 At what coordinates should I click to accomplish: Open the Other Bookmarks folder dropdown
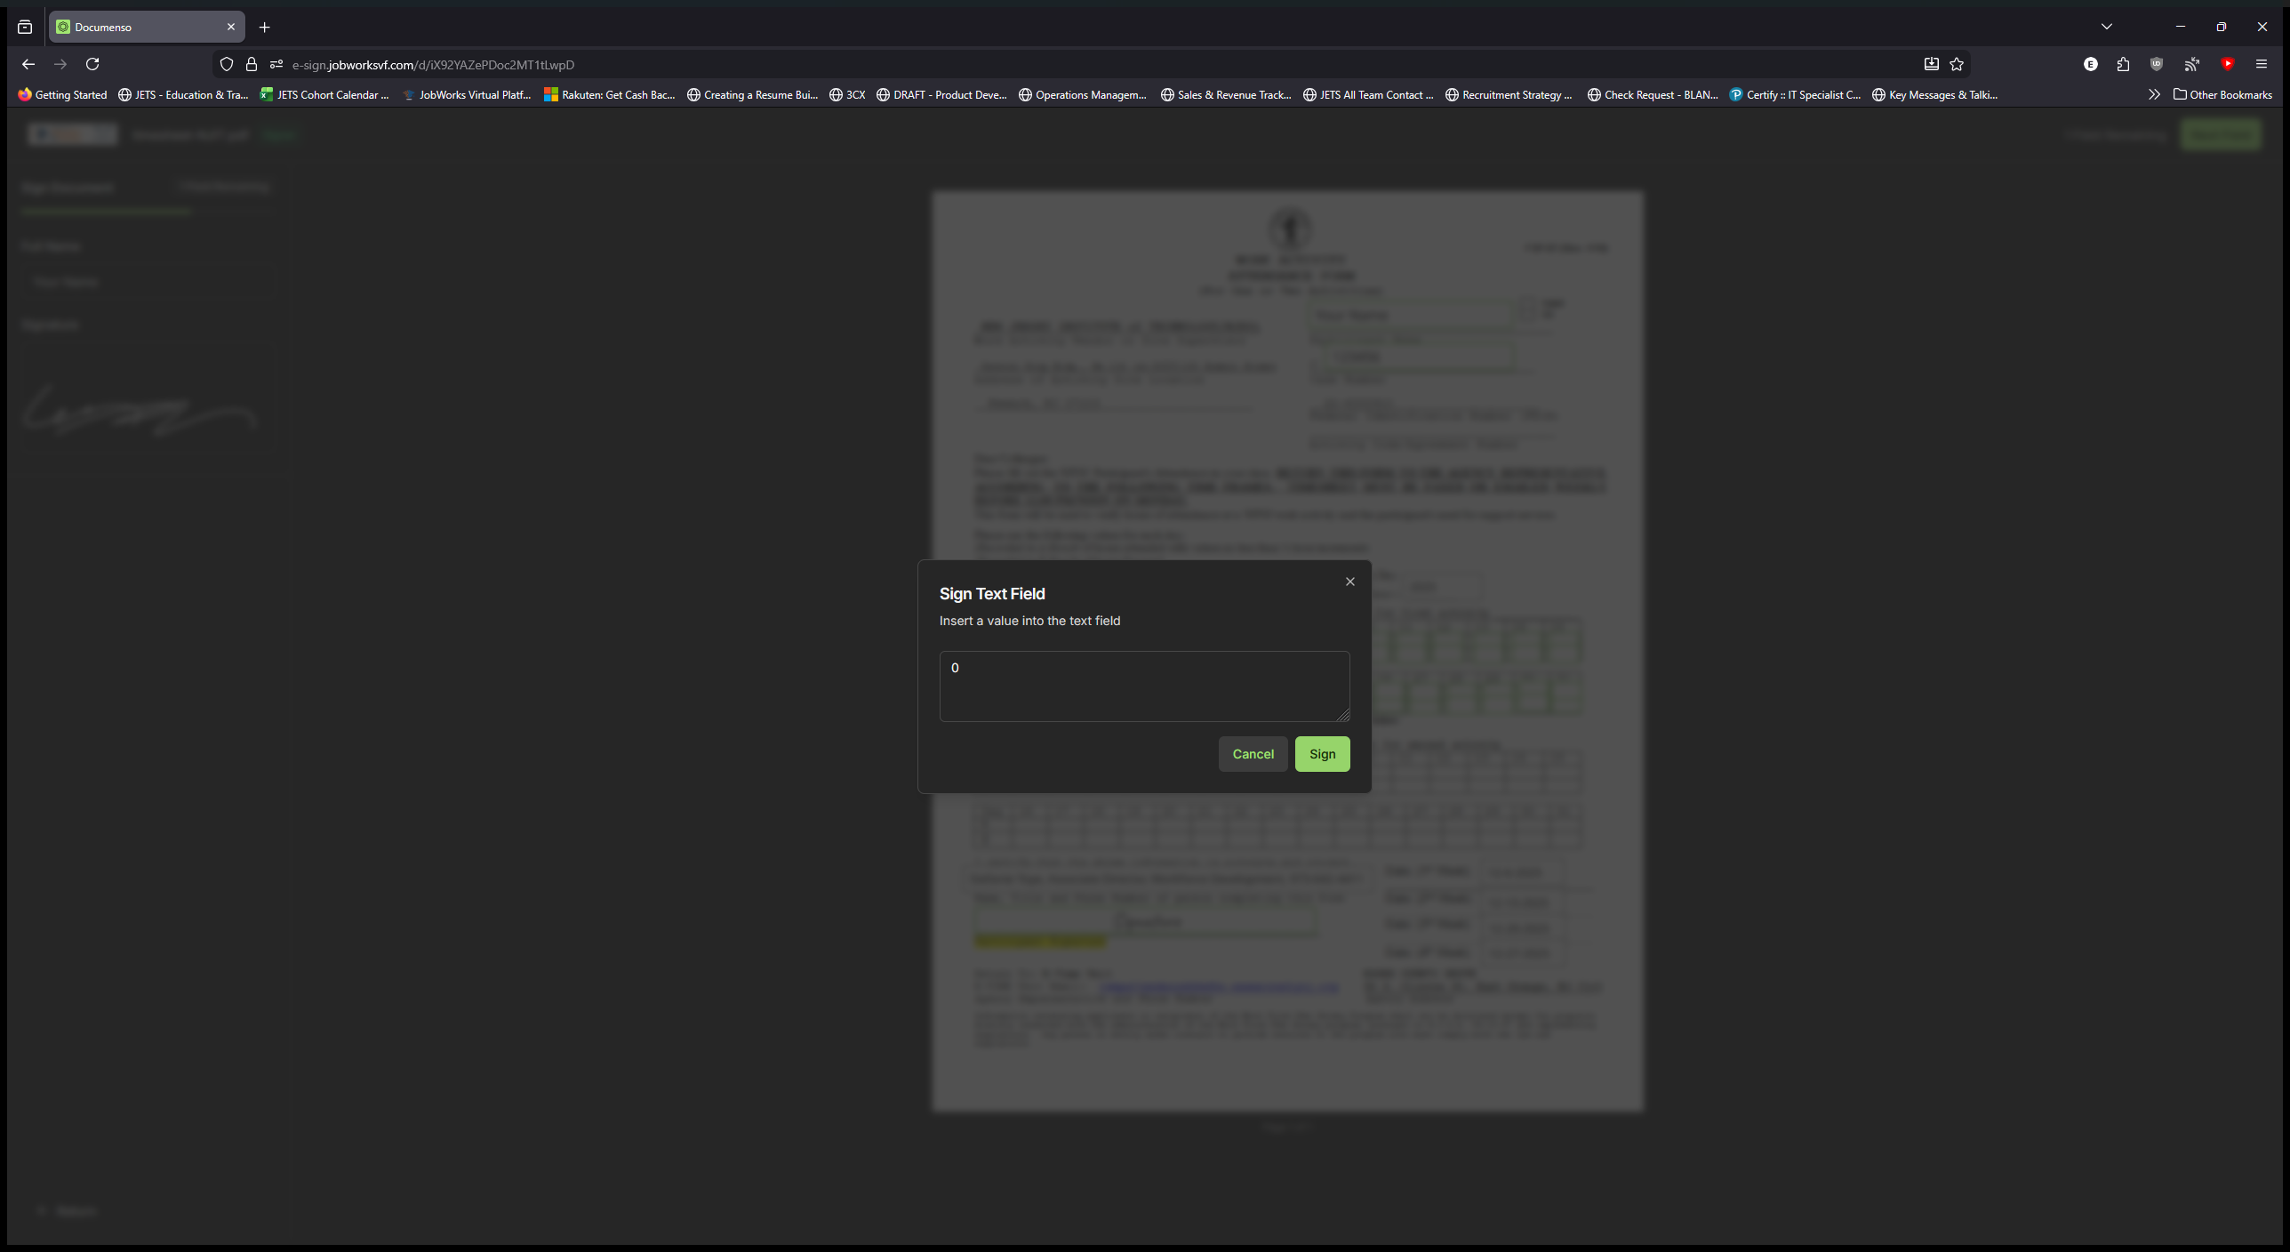[x=2223, y=94]
